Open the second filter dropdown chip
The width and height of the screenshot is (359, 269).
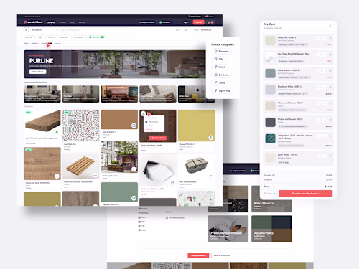pyautogui.click(x=41, y=37)
